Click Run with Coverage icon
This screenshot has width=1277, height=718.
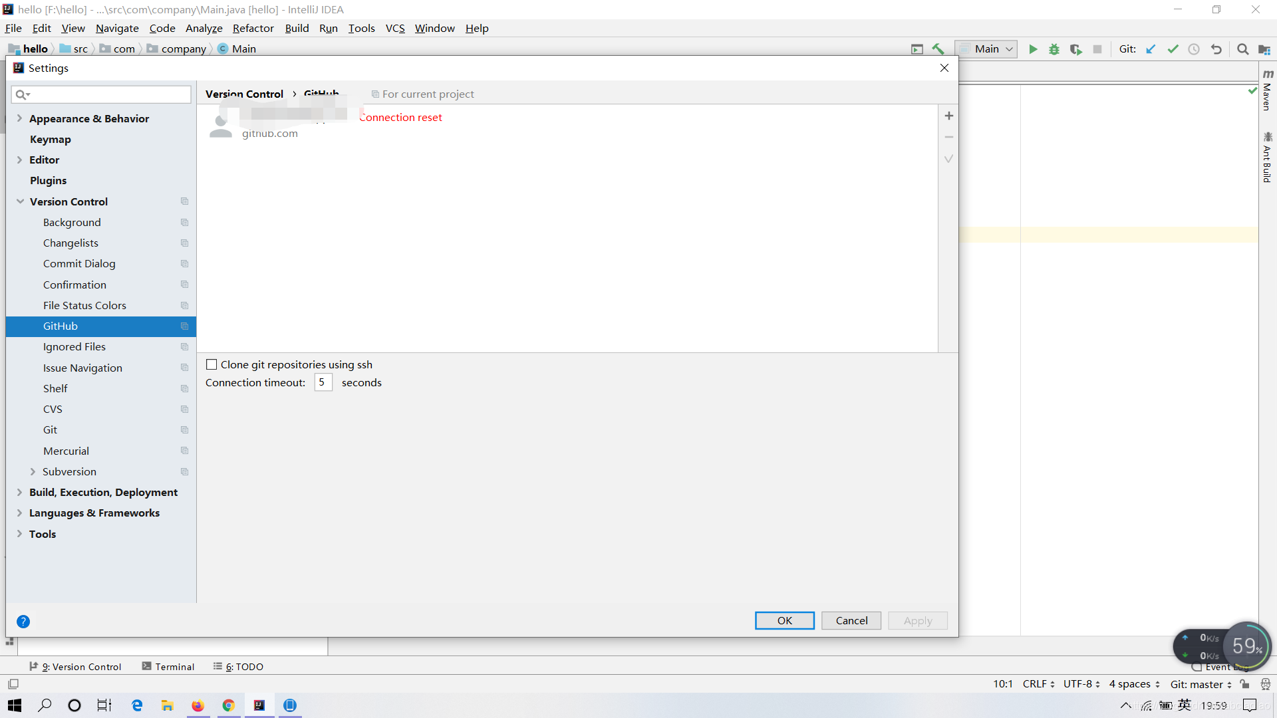1075,49
